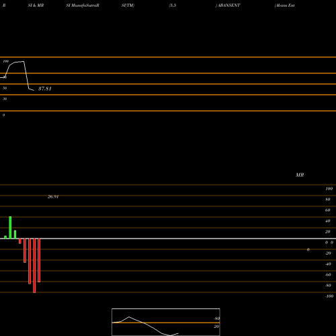This screenshot has height=336, width=336.
Task: Click the 0 level label on the RSI axis
Action: (3, 115)
